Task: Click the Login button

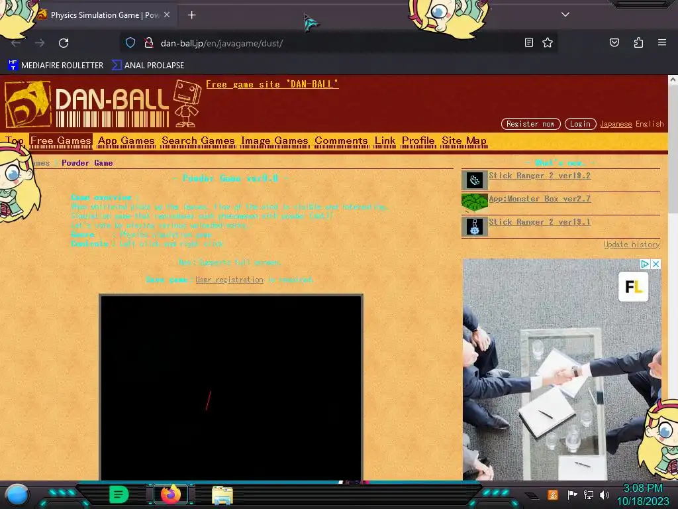Action: [580, 124]
